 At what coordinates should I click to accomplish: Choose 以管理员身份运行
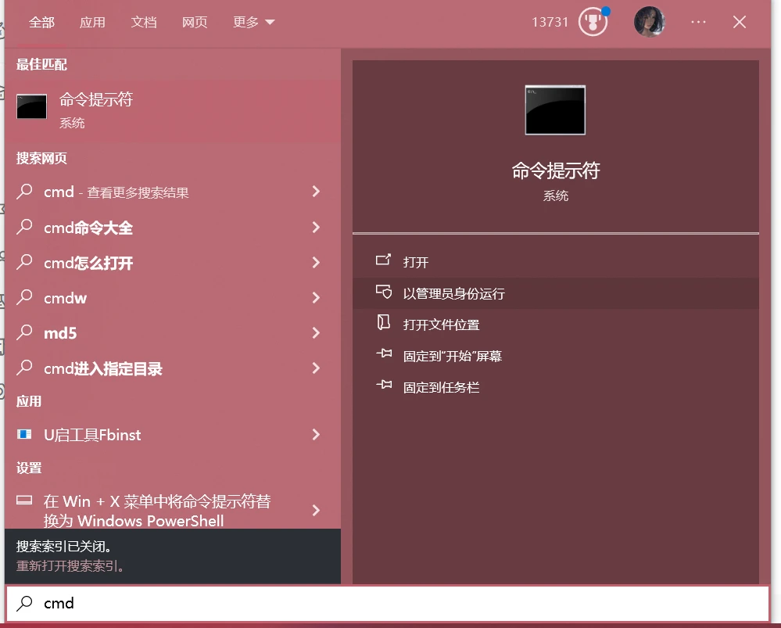pyautogui.click(x=555, y=293)
